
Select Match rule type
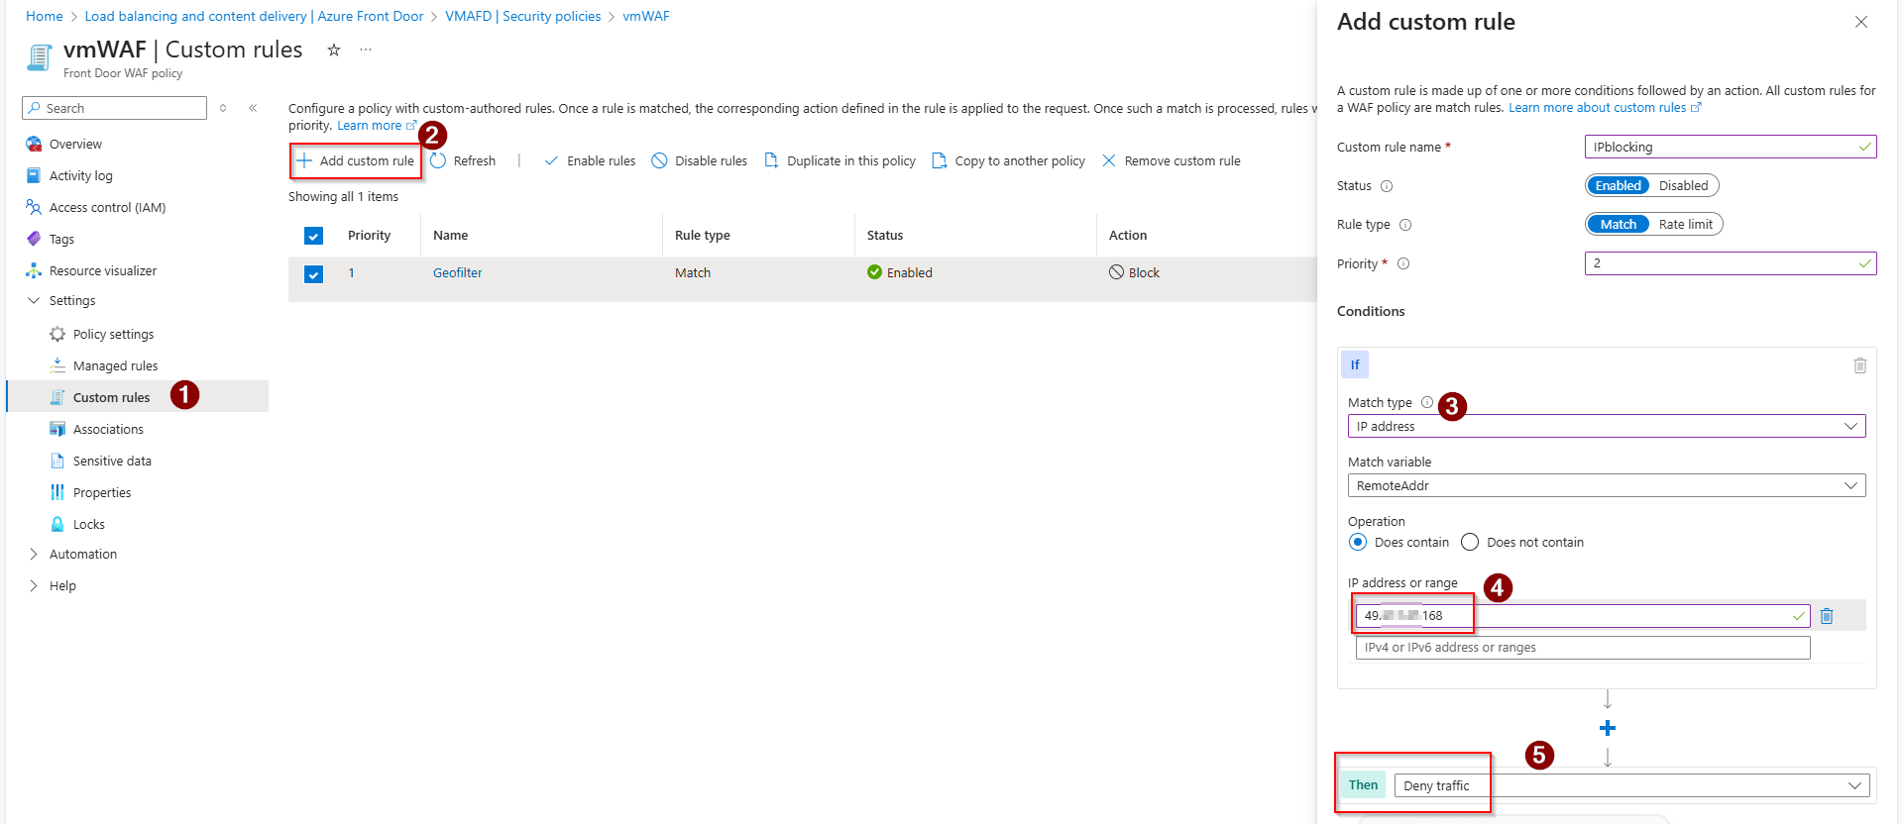(x=1618, y=224)
